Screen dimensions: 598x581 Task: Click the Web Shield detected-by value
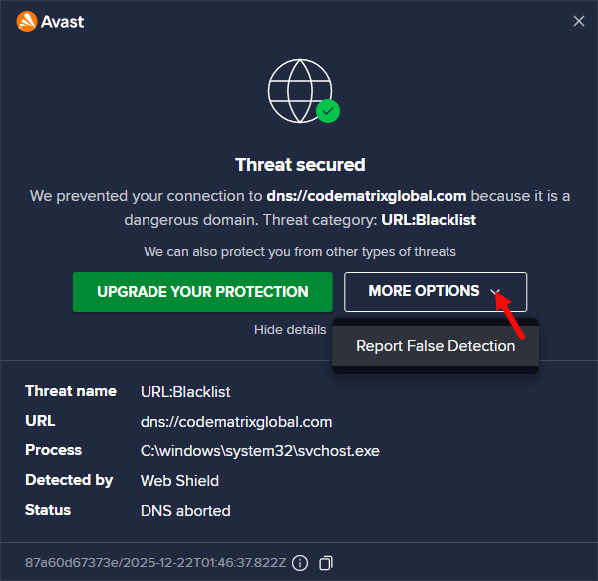(179, 481)
